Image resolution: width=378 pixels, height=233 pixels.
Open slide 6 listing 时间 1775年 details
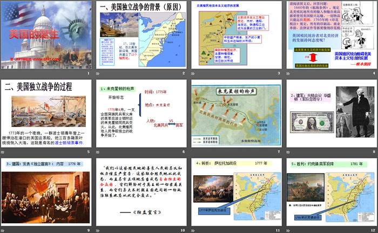(141, 114)
